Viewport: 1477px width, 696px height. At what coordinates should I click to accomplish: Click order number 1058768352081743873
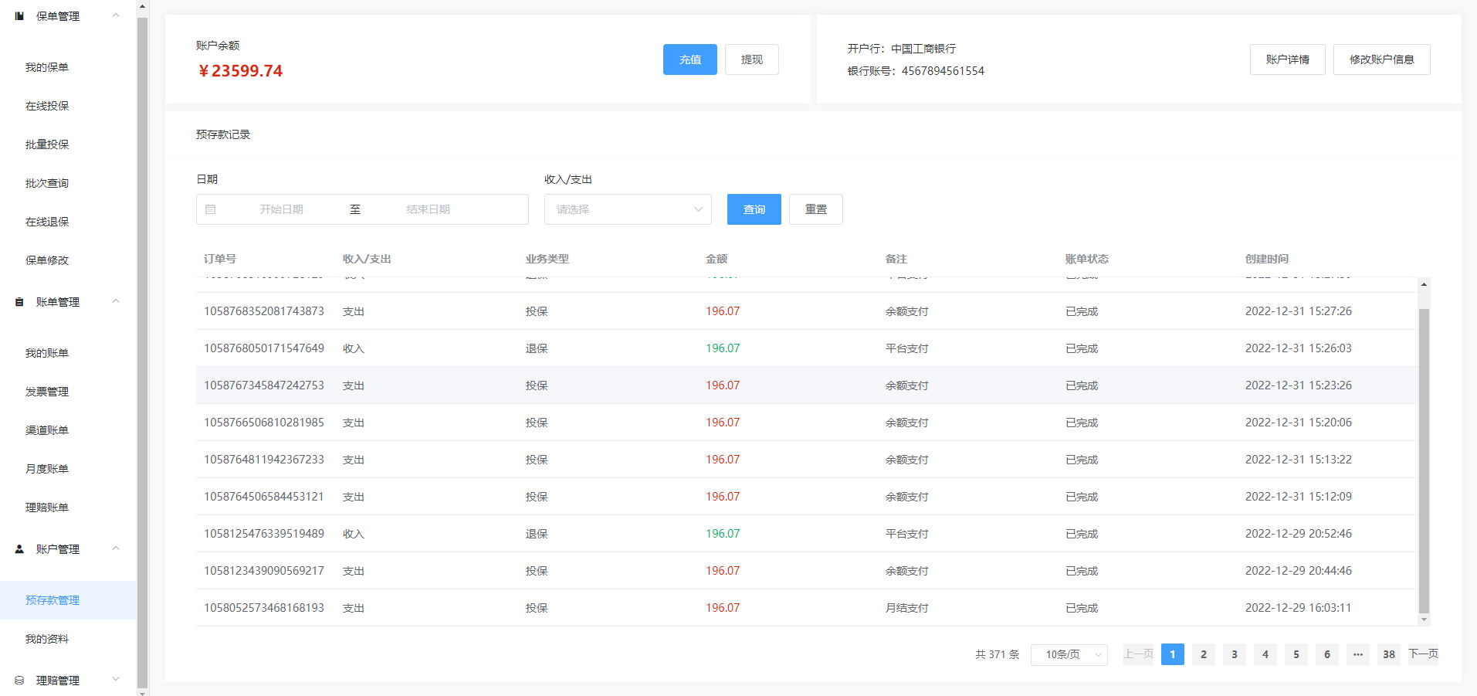(x=264, y=311)
